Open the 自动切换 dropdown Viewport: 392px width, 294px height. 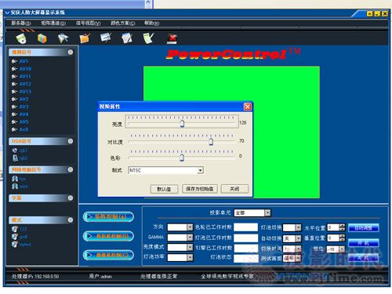click(x=298, y=238)
